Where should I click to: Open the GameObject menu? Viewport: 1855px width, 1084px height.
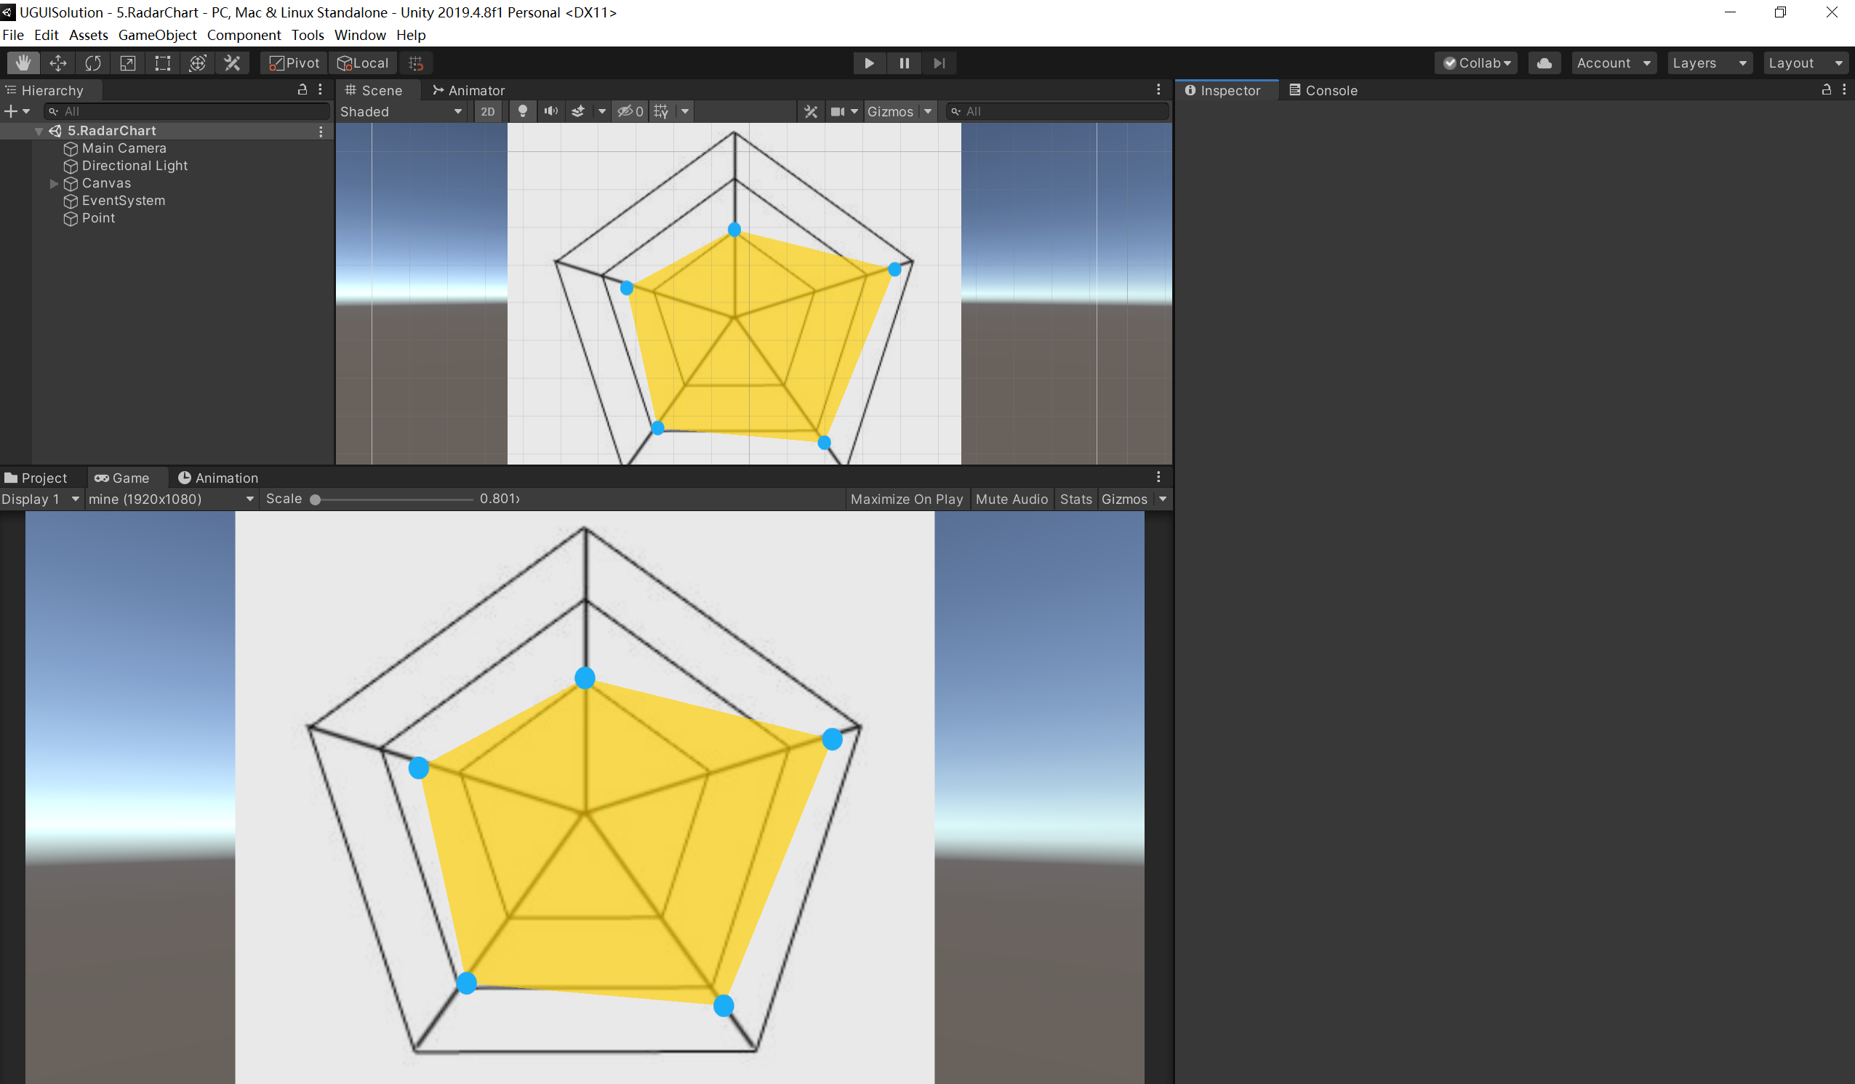pyautogui.click(x=157, y=36)
